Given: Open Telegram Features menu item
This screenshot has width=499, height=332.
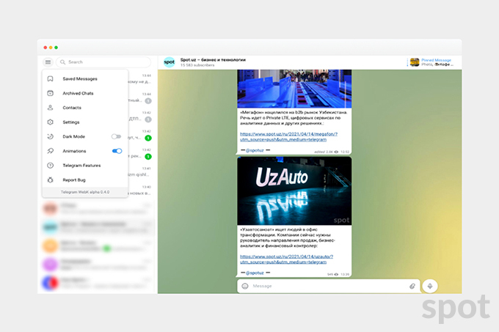Looking at the screenshot, I should click(85, 166).
